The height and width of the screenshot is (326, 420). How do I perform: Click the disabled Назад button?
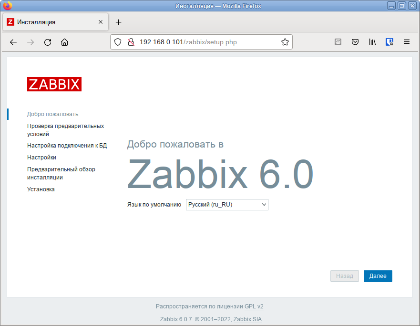tap(345, 276)
